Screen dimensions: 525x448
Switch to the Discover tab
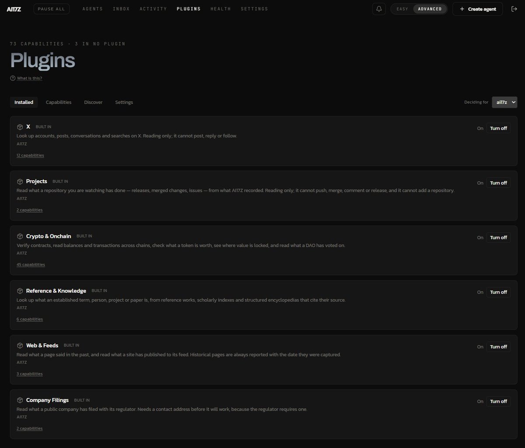(x=93, y=102)
